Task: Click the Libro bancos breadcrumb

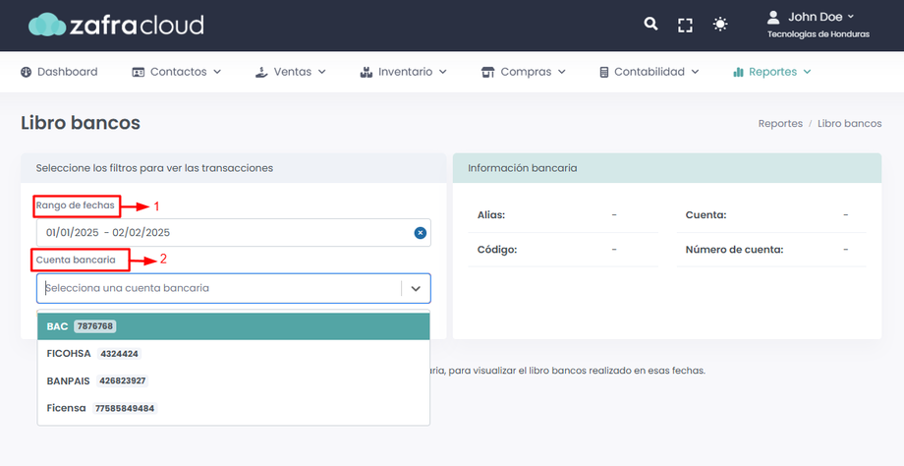Action: click(849, 124)
